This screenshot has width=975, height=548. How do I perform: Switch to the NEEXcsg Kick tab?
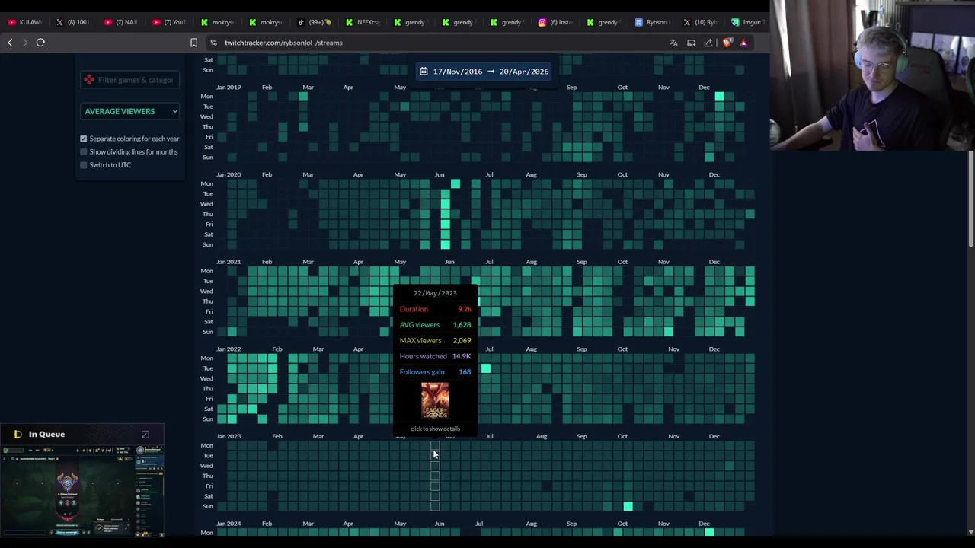363,22
